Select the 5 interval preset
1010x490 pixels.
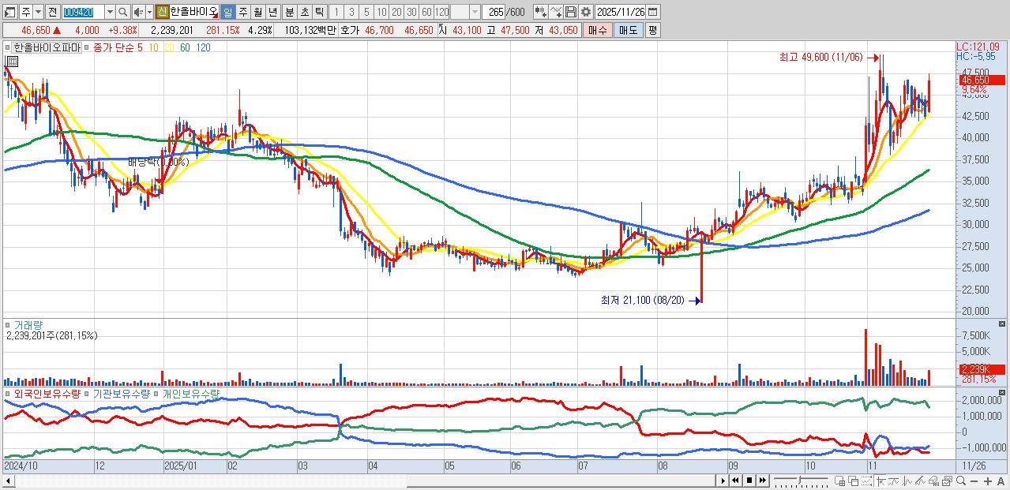point(366,12)
